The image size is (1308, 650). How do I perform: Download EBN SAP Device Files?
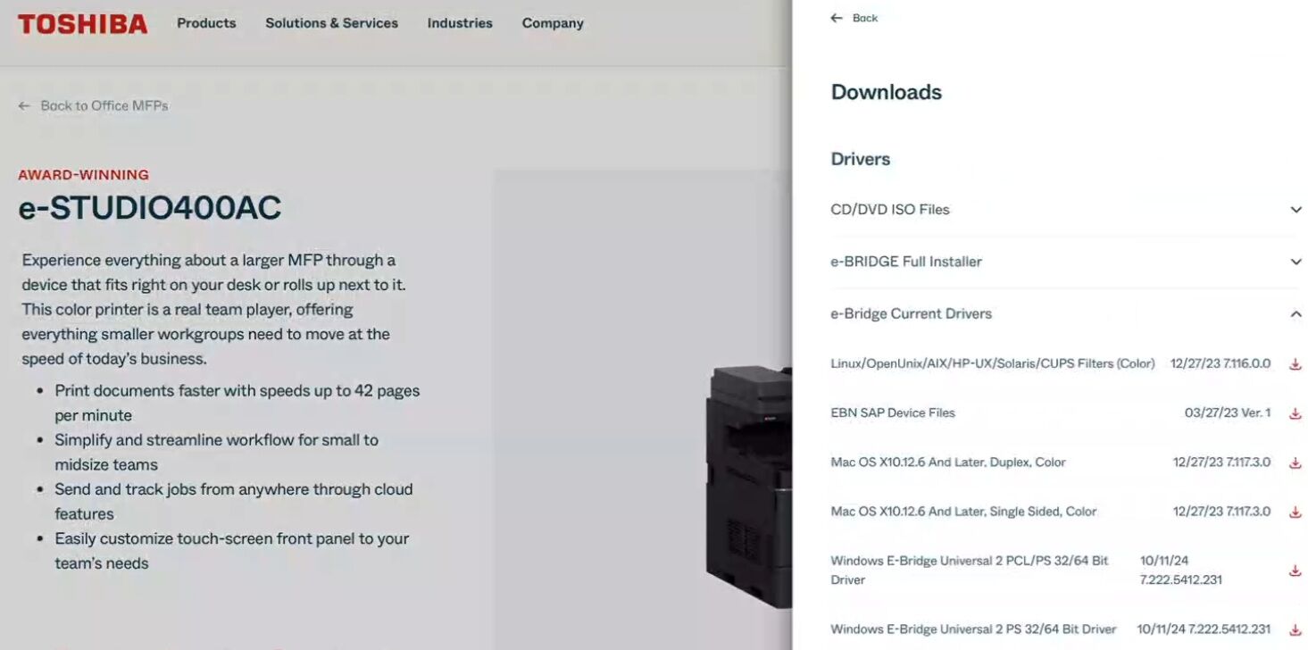pos(1296,413)
